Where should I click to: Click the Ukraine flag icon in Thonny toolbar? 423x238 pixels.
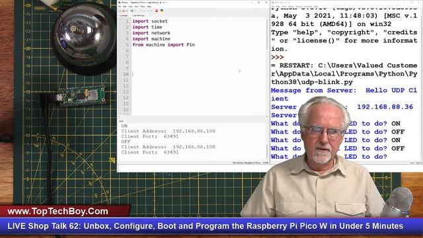pyautogui.click(x=162, y=11)
